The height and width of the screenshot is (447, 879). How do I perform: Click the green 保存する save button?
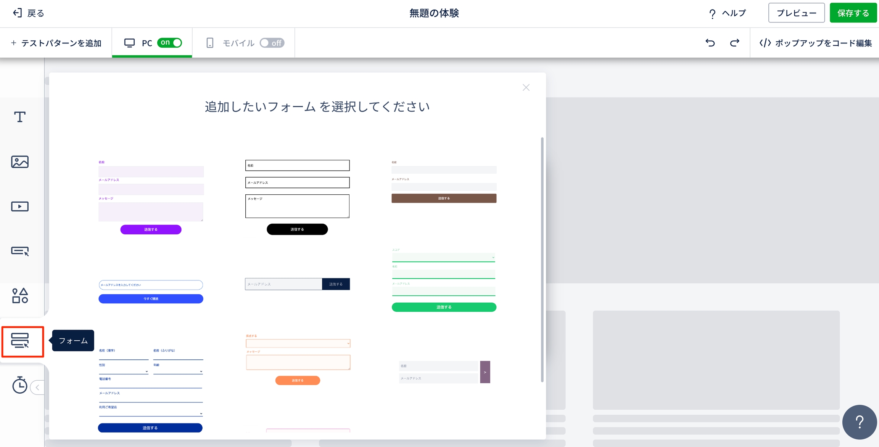pos(853,13)
